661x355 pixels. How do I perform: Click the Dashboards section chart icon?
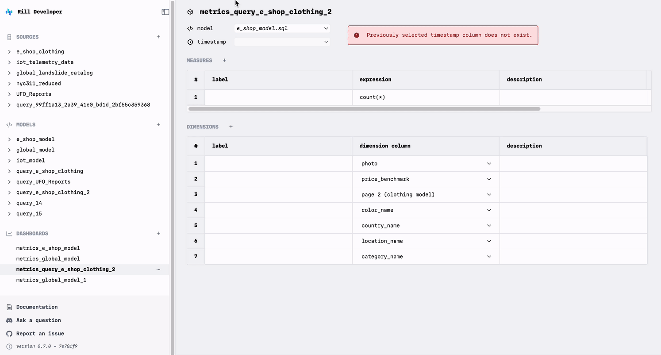pos(9,233)
